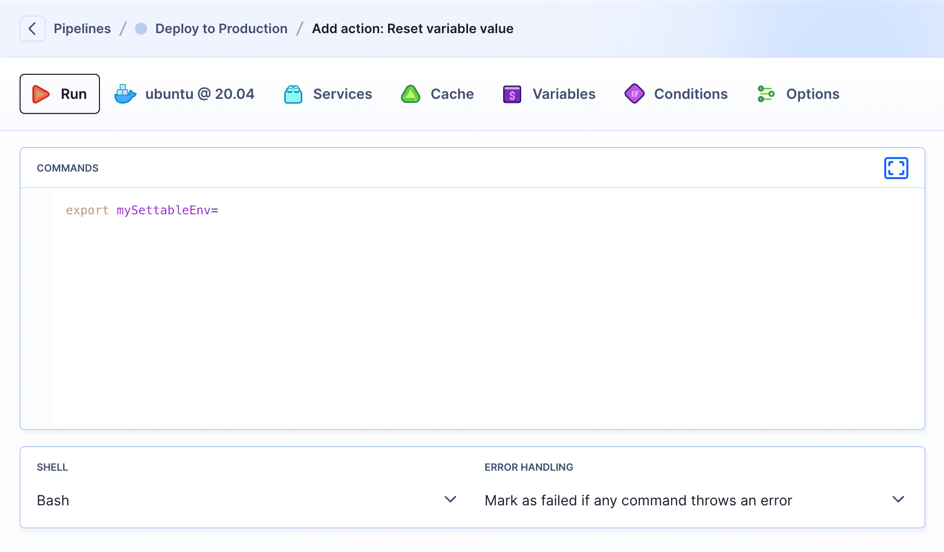Run the Reset variable value action
The height and width of the screenshot is (552, 944).
(59, 93)
